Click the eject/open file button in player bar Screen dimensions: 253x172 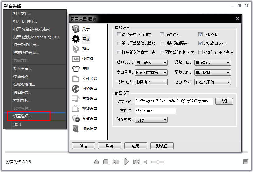pyautogui.click(x=97, y=162)
